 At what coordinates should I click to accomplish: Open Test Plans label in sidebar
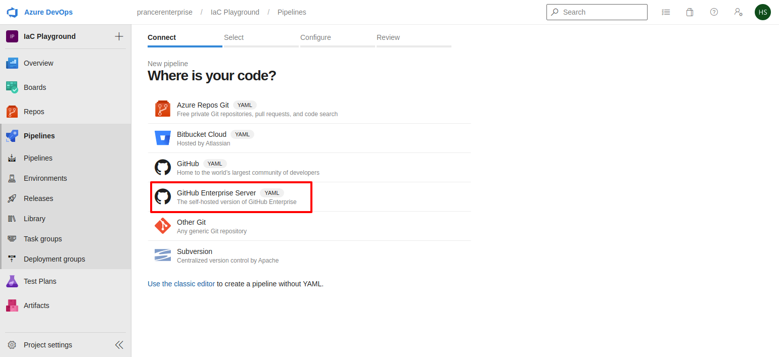[40, 281]
